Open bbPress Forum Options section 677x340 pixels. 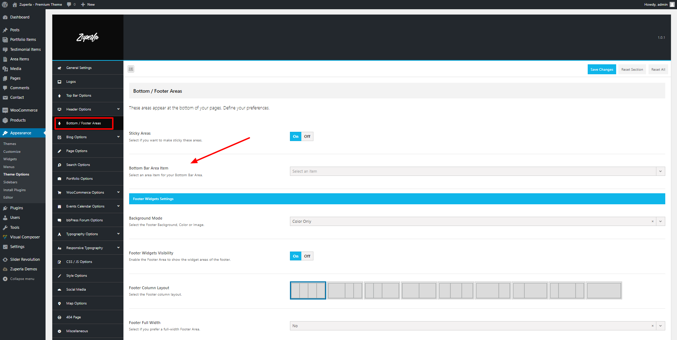(x=88, y=220)
